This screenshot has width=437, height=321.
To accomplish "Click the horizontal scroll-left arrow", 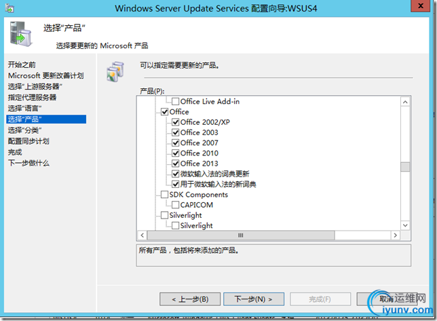I will pyautogui.click(x=142, y=235).
